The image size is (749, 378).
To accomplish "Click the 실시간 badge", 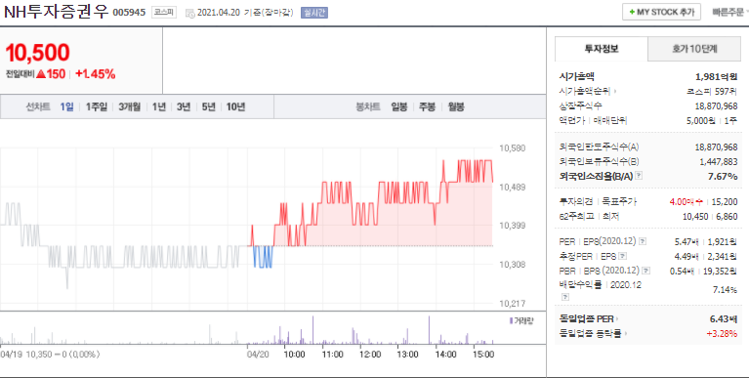I will pos(313,13).
